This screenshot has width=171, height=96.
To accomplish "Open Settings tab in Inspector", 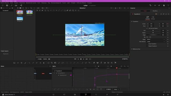I will click(153, 18).
